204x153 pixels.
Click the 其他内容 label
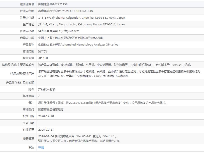click(28, 96)
